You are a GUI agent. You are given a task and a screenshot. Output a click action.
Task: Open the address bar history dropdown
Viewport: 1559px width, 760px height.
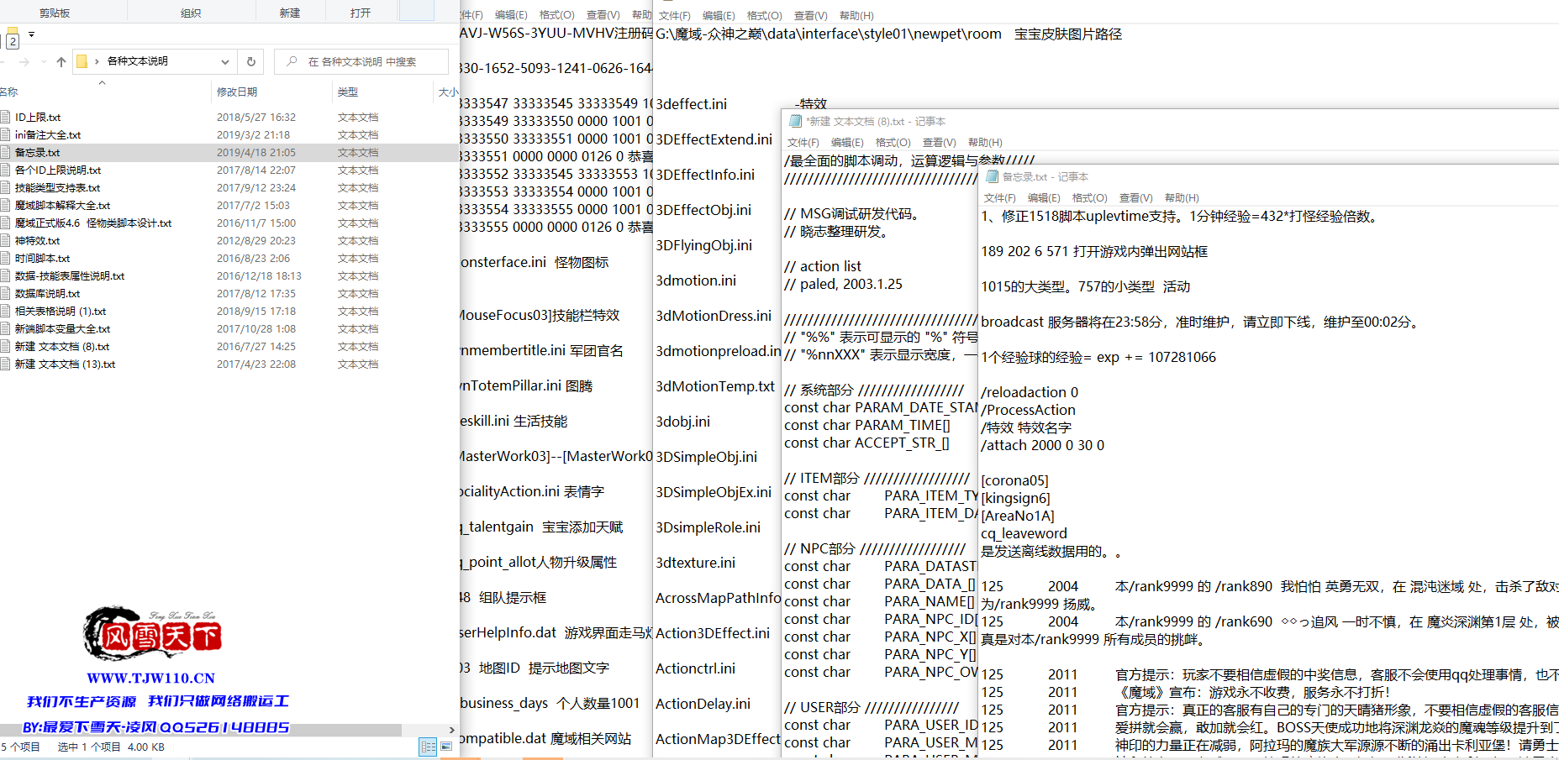(x=225, y=61)
